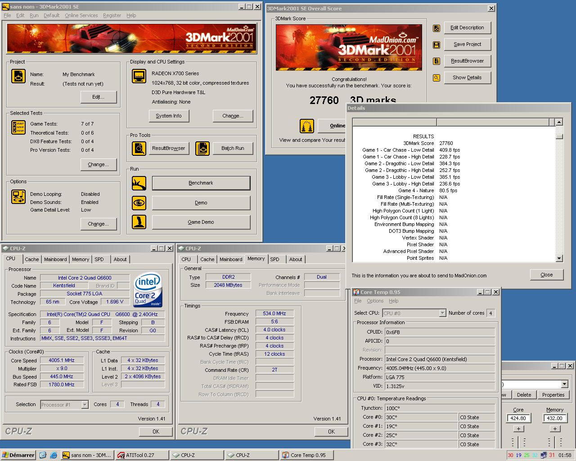Click OK in the right CPU-Z Memory window
This screenshot has width=576, height=461.
[331, 431]
